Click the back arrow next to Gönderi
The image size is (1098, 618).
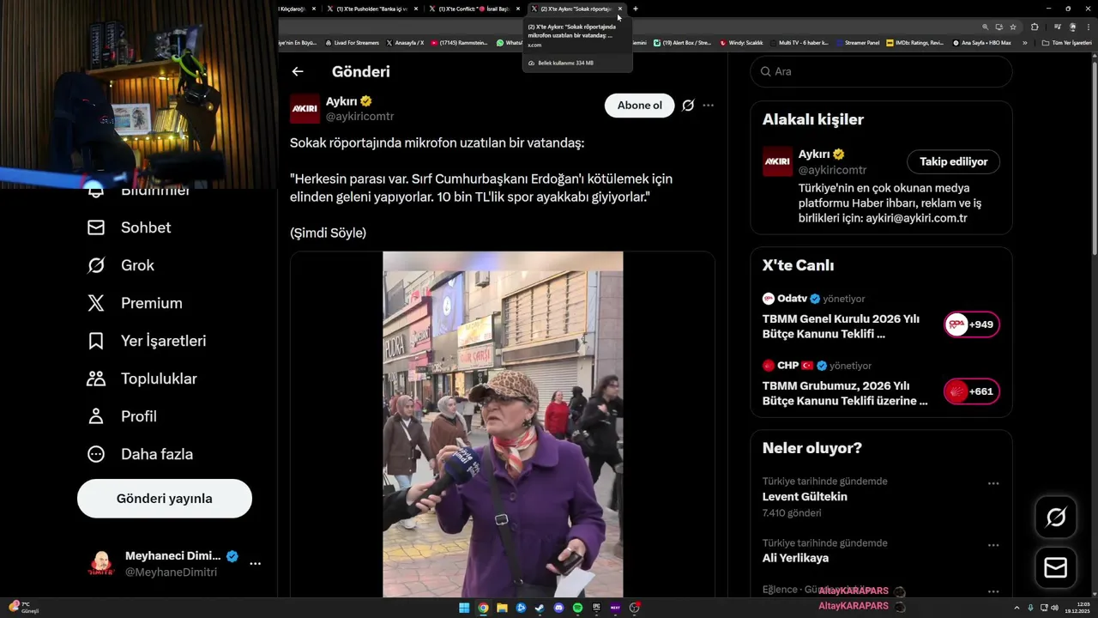click(x=298, y=72)
